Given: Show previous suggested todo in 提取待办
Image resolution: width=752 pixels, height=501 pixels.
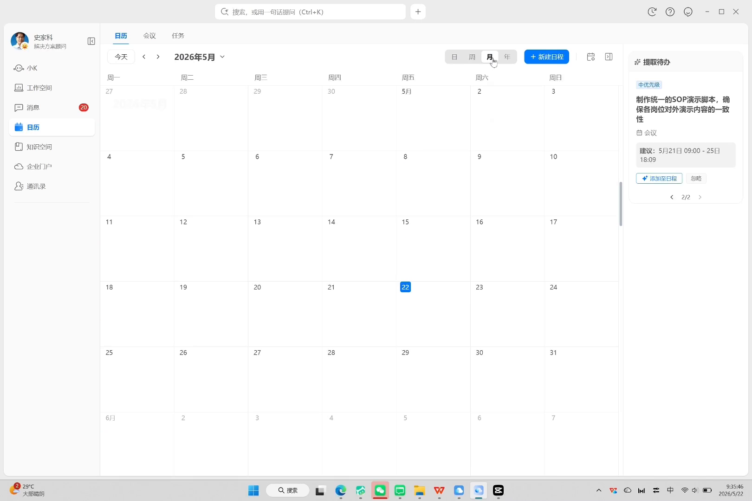Looking at the screenshot, I should point(672,197).
